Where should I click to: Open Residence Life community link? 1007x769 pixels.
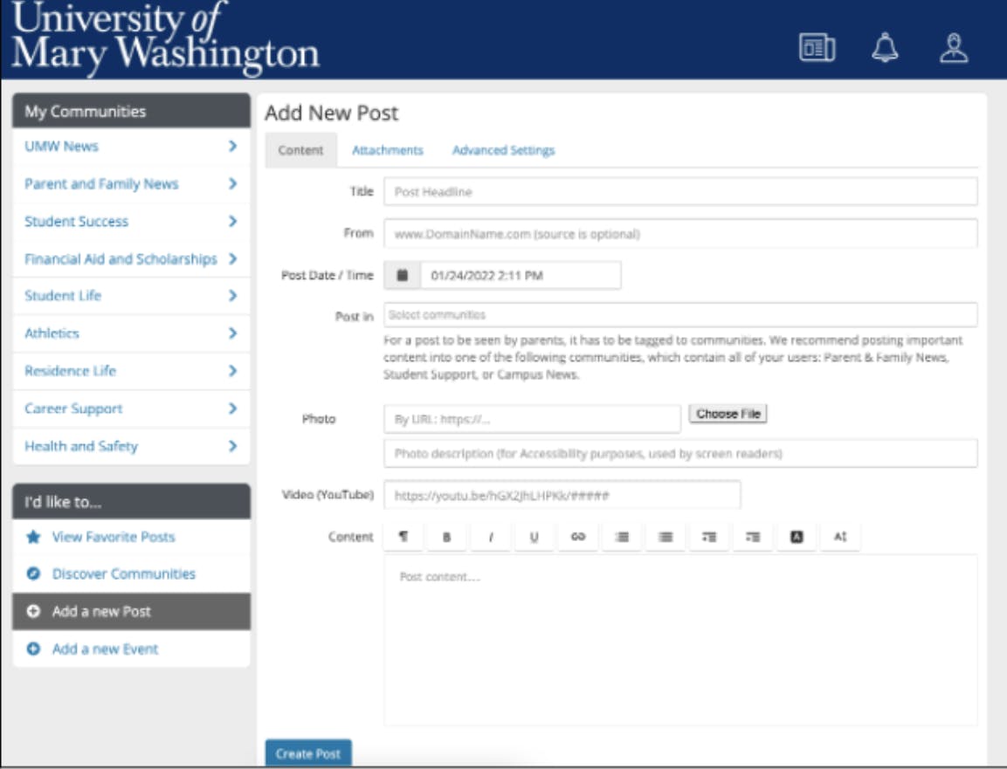pos(70,371)
